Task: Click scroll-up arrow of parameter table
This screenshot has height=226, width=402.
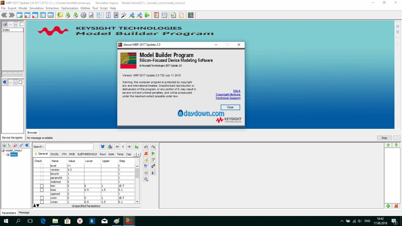Action: point(137,166)
